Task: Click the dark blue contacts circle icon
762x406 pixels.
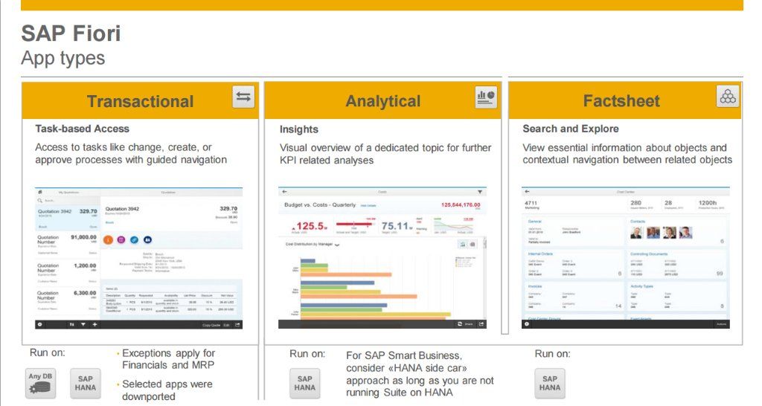Action: pyautogui.click(x=147, y=239)
